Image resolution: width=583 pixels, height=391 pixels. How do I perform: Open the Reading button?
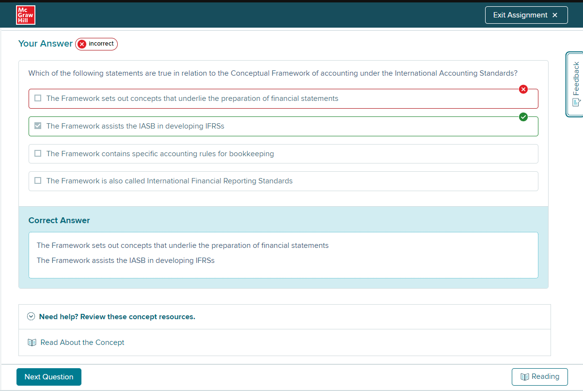click(540, 377)
